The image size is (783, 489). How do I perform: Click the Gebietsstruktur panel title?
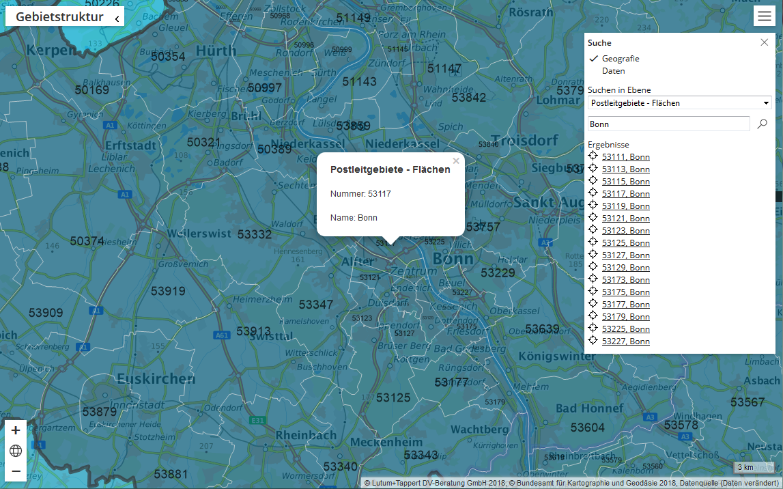click(59, 17)
